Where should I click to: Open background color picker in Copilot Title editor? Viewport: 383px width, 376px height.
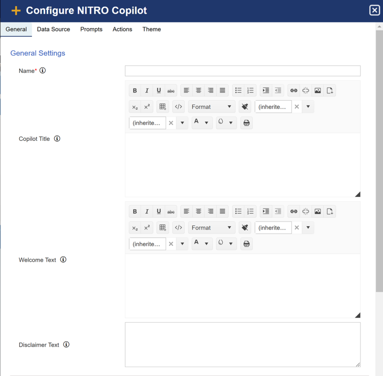coord(226,123)
